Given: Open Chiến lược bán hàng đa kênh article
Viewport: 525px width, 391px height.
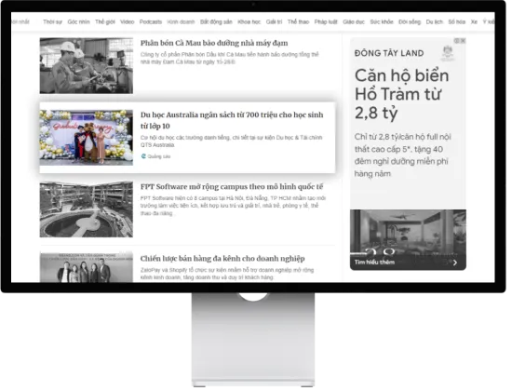Looking at the screenshot, I should tap(222, 259).
